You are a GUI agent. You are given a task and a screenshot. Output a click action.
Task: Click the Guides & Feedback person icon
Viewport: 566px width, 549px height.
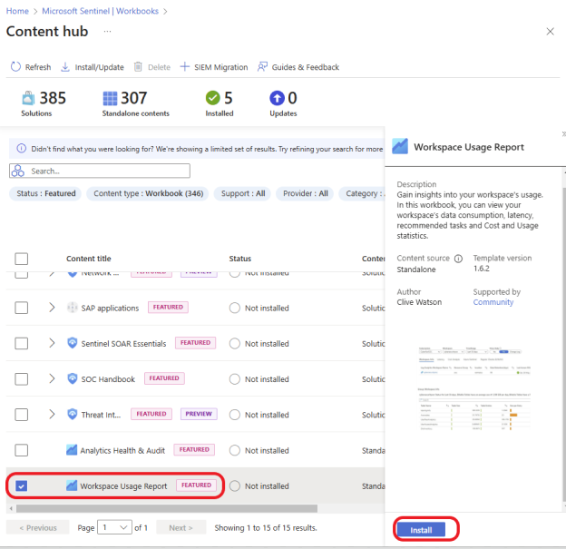[262, 66]
